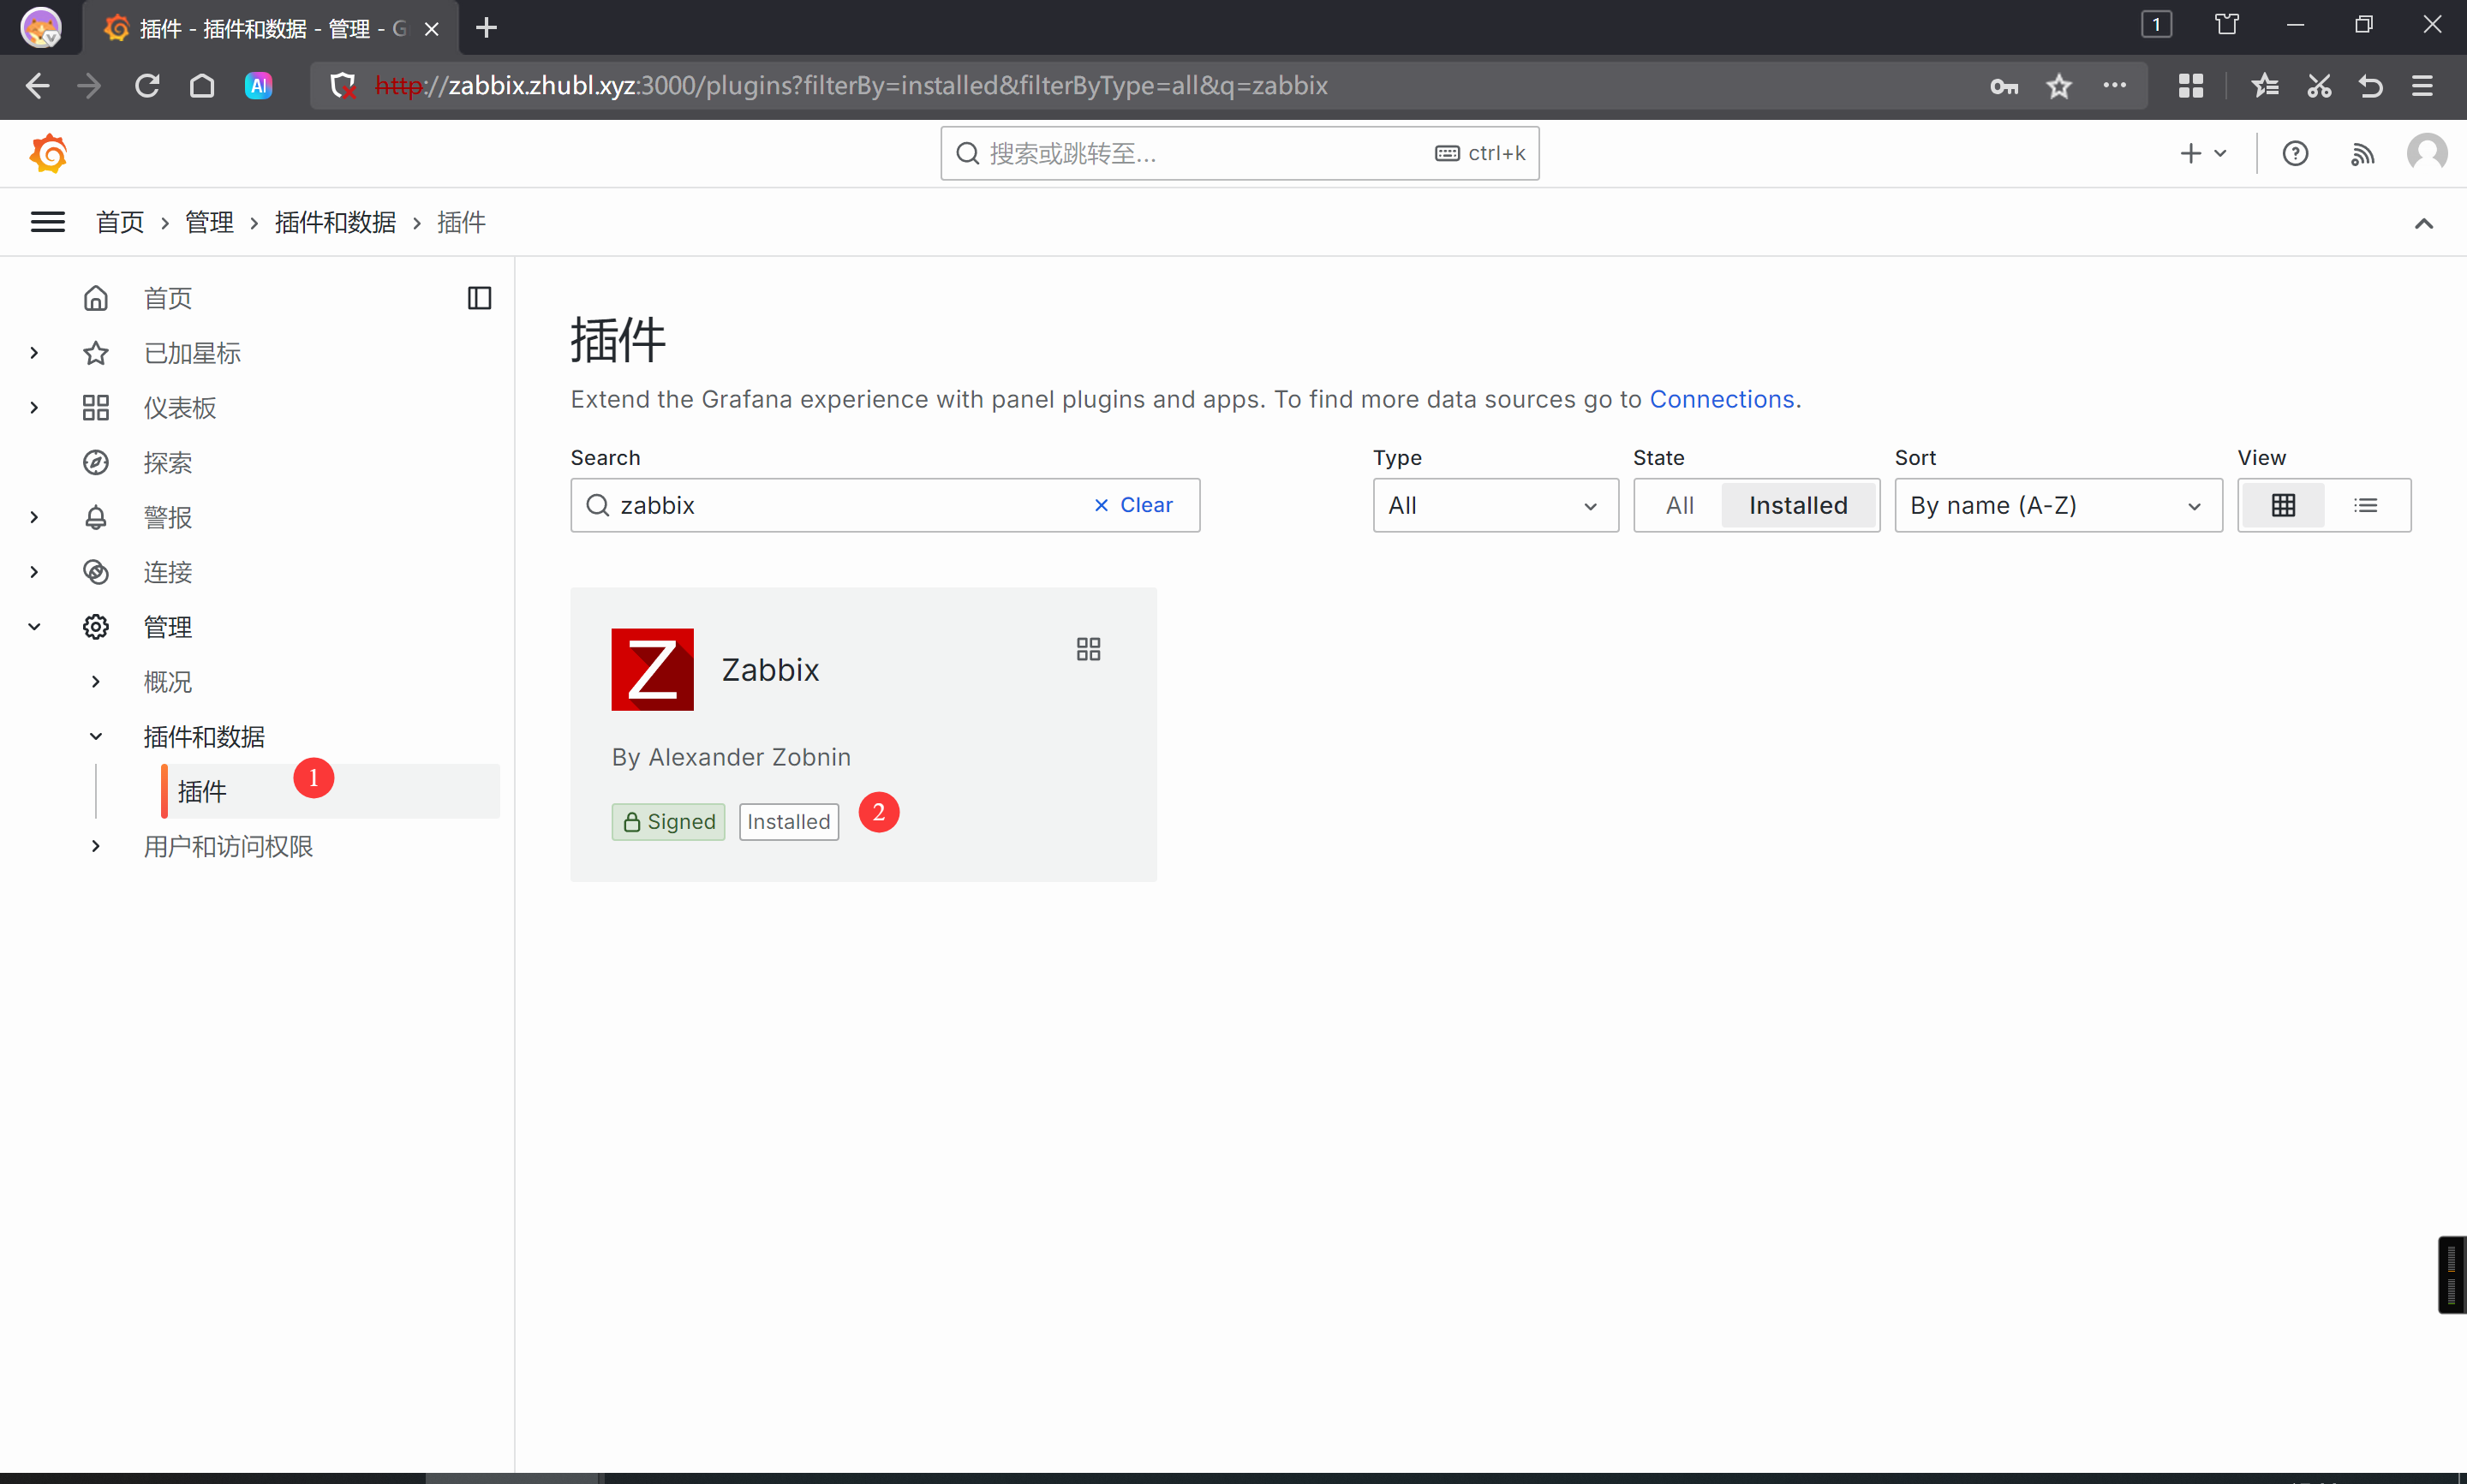The height and width of the screenshot is (1484, 2467).
Task: View site security shield info
Action: click(x=344, y=86)
